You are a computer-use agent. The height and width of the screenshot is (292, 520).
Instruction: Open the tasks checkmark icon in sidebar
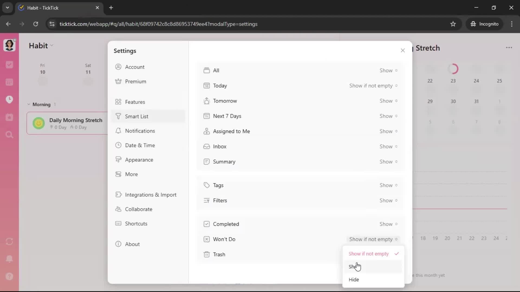9,65
